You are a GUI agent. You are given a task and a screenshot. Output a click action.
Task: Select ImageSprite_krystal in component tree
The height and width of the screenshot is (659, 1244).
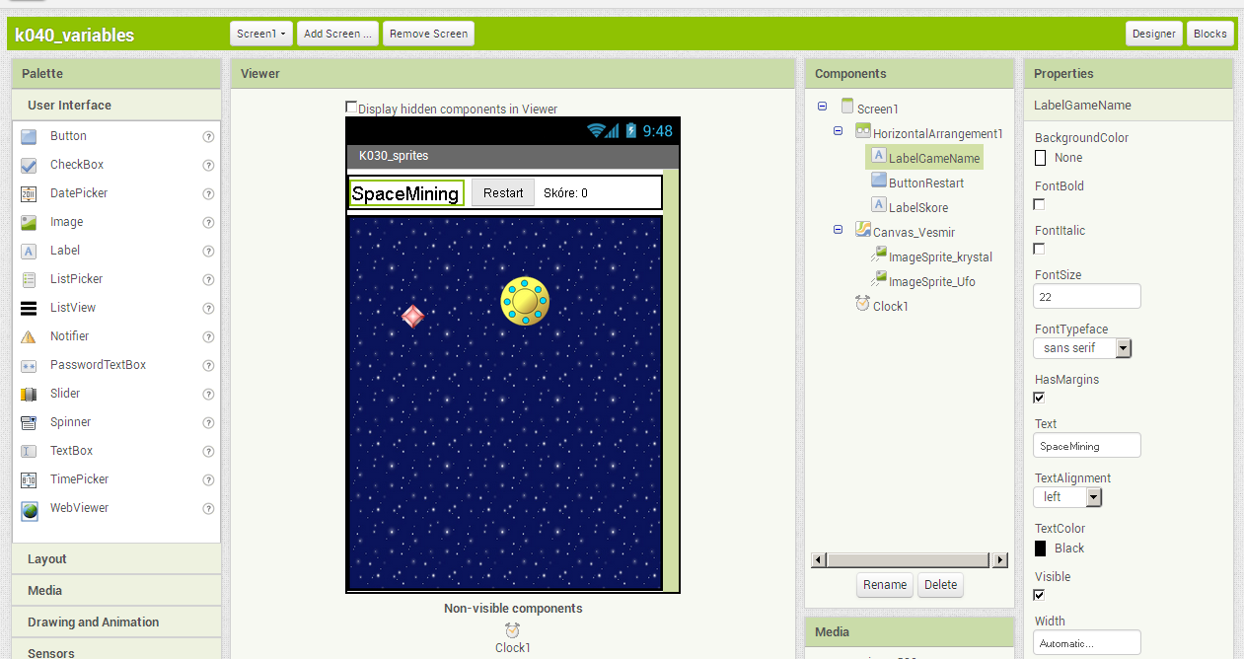point(940,256)
